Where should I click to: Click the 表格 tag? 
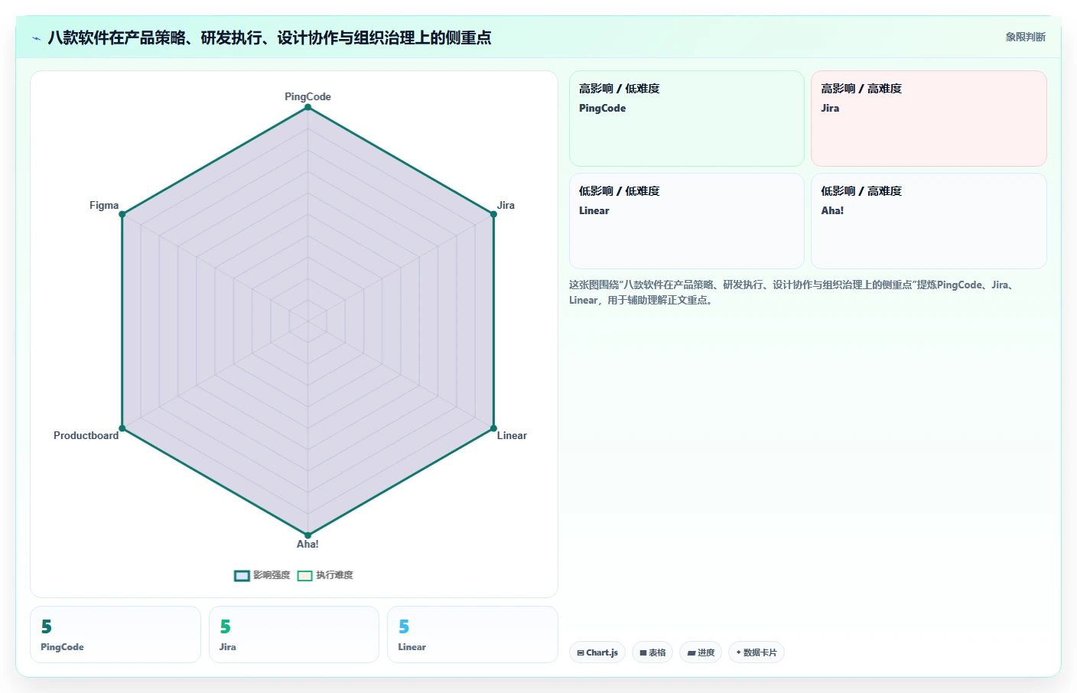tap(652, 652)
